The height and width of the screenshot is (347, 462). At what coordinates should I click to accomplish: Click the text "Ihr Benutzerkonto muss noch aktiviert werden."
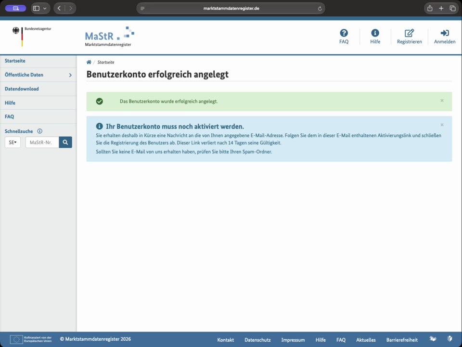[175, 127]
